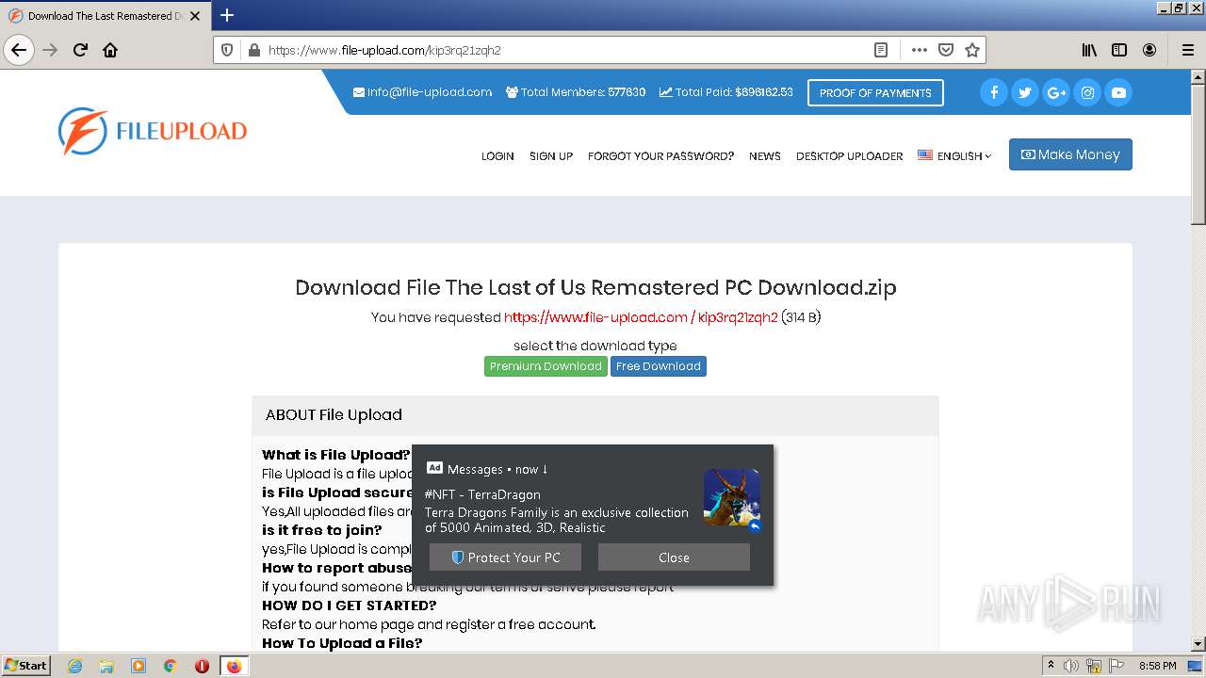Click Action Center flag tray icon
The height and width of the screenshot is (678, 1206).
tap(1116, 666)
